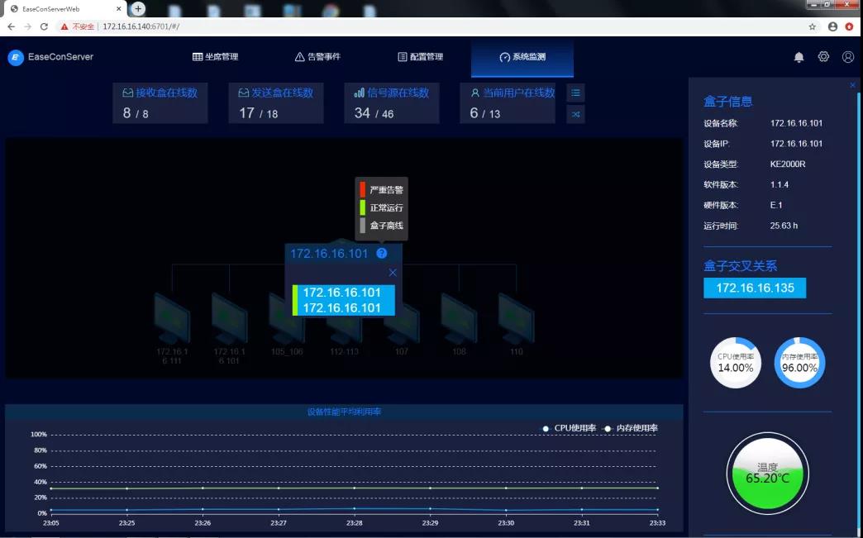Select the 172.16.16.135 cross-relation button
The width and height of the screenshot is (863, 538).
[754, 288]
